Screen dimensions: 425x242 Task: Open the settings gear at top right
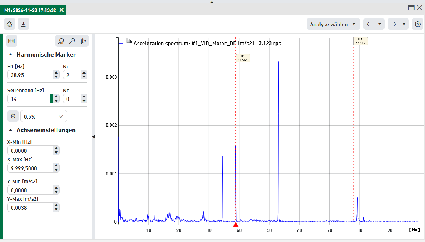click(418, 24)
